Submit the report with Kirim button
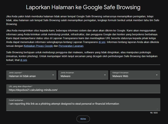Image resolution: width=168 pixels, height=124 pixels. 83,119
